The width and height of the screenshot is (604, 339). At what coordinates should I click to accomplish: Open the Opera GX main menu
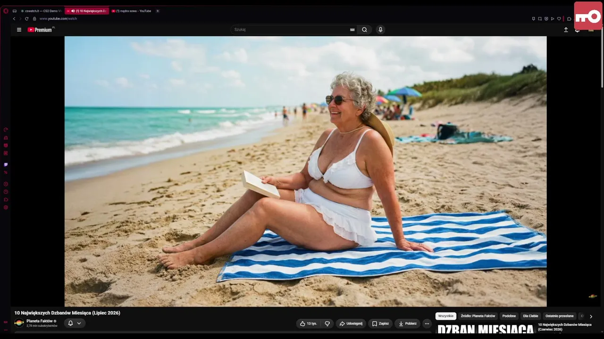pos(6,11)
